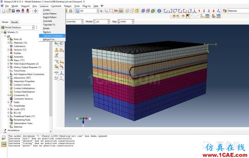Apply saved view number 4

[x=214, y=11]
